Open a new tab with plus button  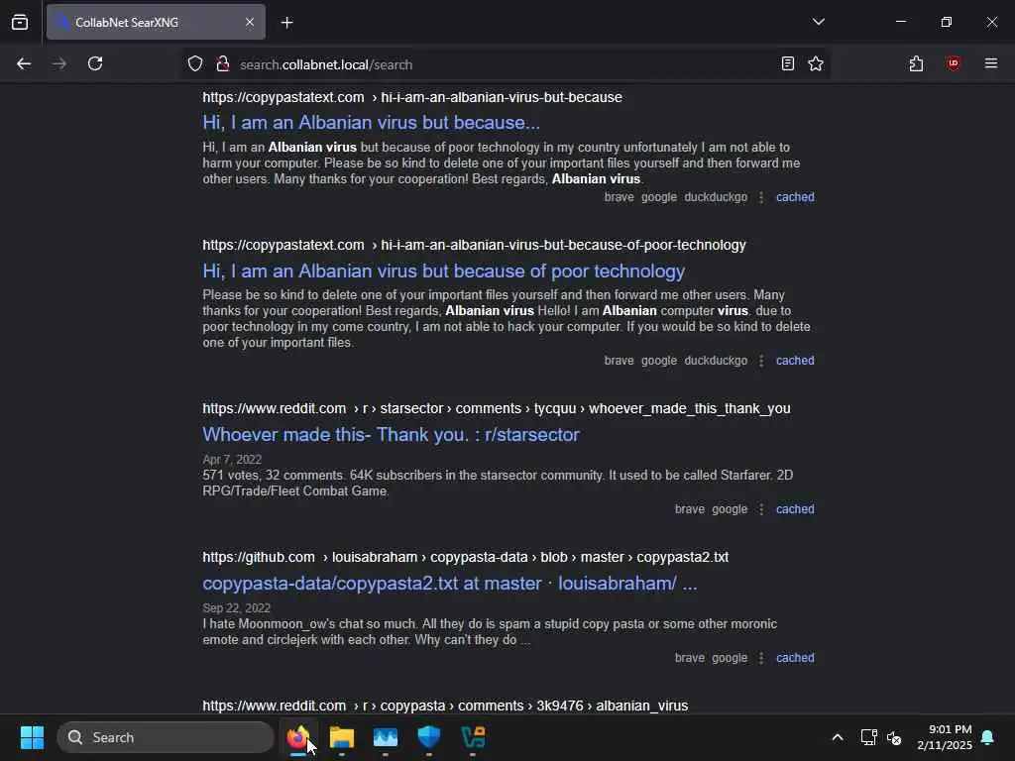tap(286, 23)
